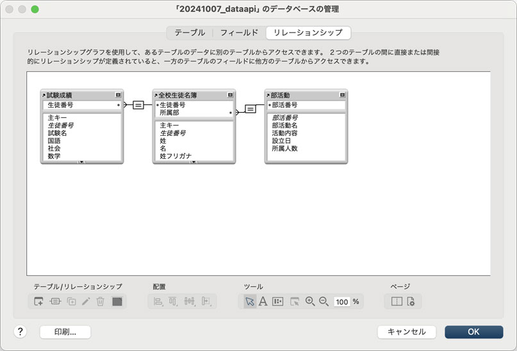517x351 pixels.
Task: Click the trash delete icon
Action: pos(100,301)
